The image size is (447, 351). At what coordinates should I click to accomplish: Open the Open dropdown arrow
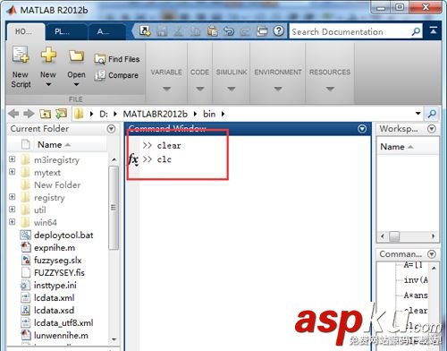76,85
